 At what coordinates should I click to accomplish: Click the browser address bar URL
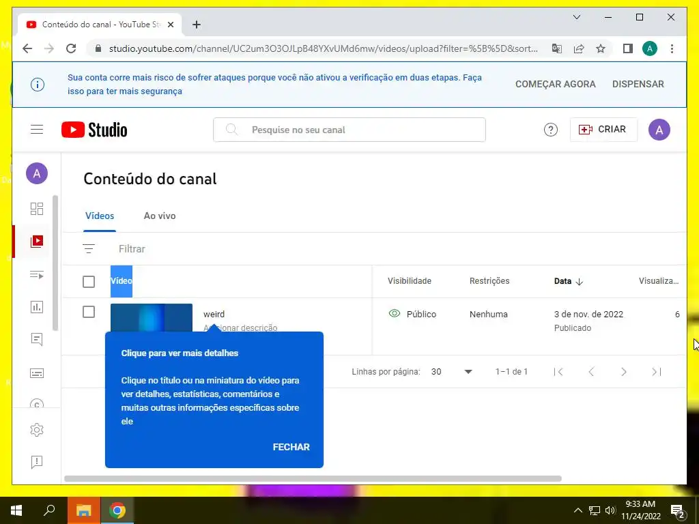pyautogui.click(x=323, y=48)
